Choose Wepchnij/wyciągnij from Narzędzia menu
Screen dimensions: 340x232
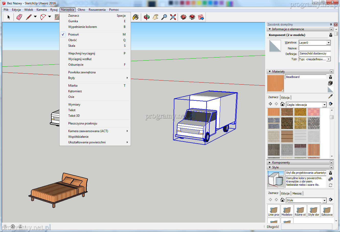(82, 53)
